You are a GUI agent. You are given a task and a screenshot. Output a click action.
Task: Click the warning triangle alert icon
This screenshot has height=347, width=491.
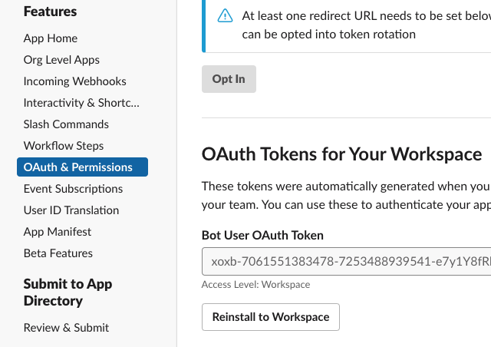[225, 16]
